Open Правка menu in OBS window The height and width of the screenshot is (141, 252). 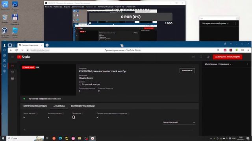tap(58, 7)
